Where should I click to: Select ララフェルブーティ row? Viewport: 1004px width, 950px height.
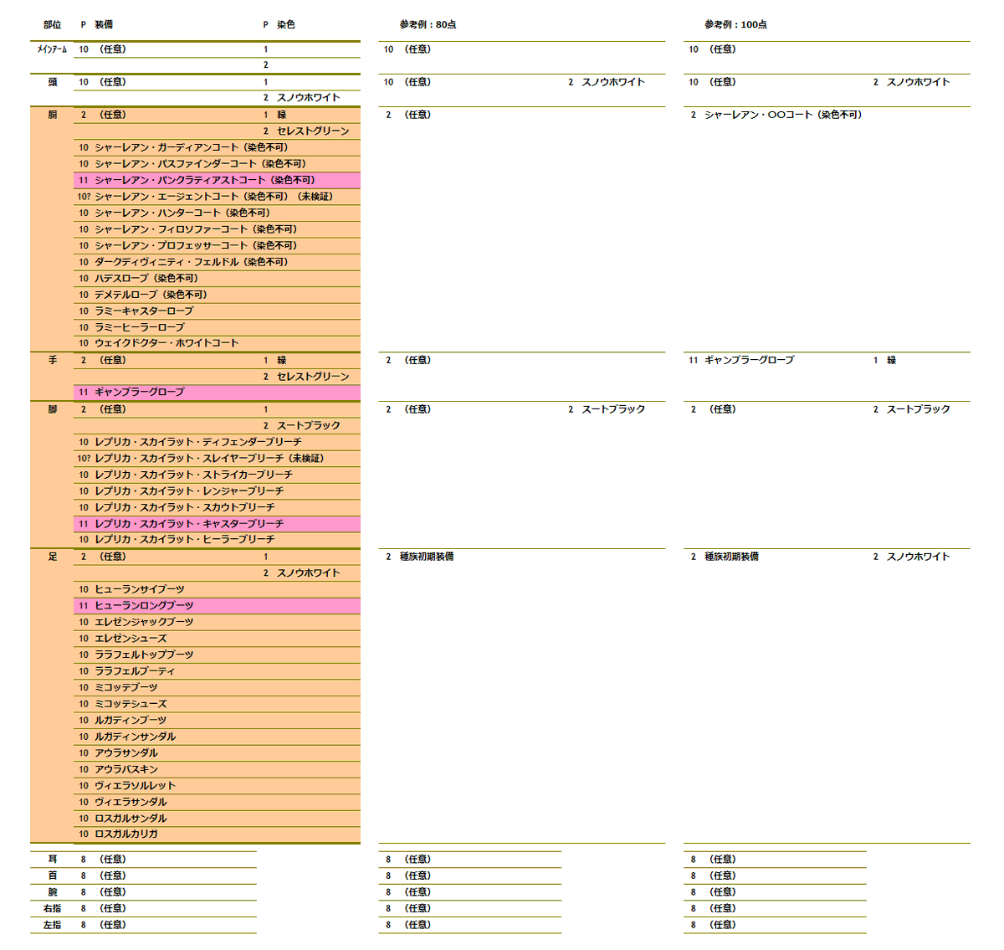pyautogui.click(x=218, y=671)
